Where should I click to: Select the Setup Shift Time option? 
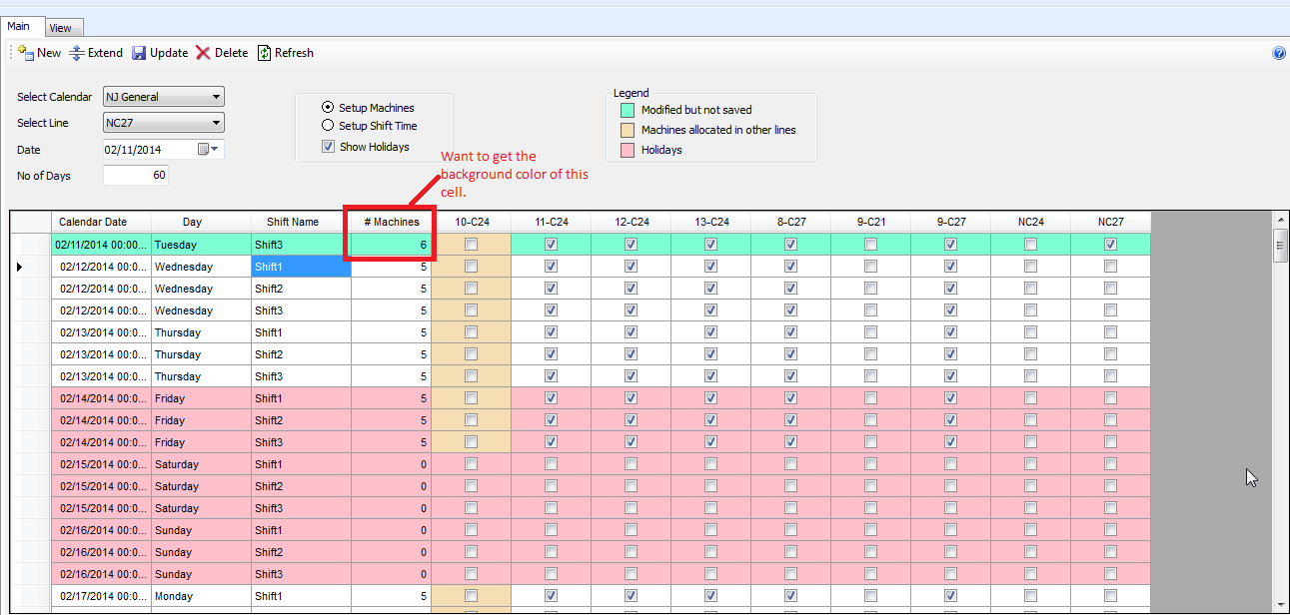coord(328,126)
